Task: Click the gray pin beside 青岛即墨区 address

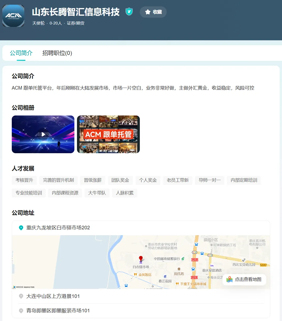Action: click(x=21, y=311)
